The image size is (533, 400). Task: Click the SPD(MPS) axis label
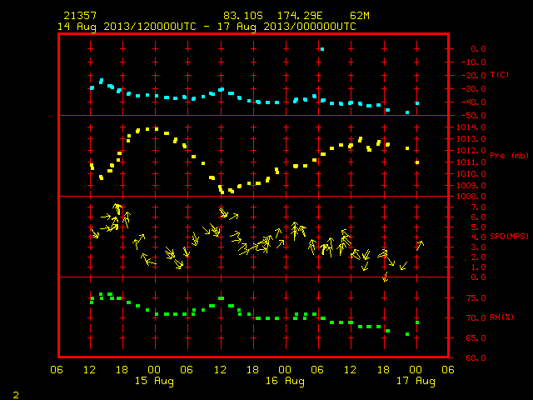tap(509, 236)
